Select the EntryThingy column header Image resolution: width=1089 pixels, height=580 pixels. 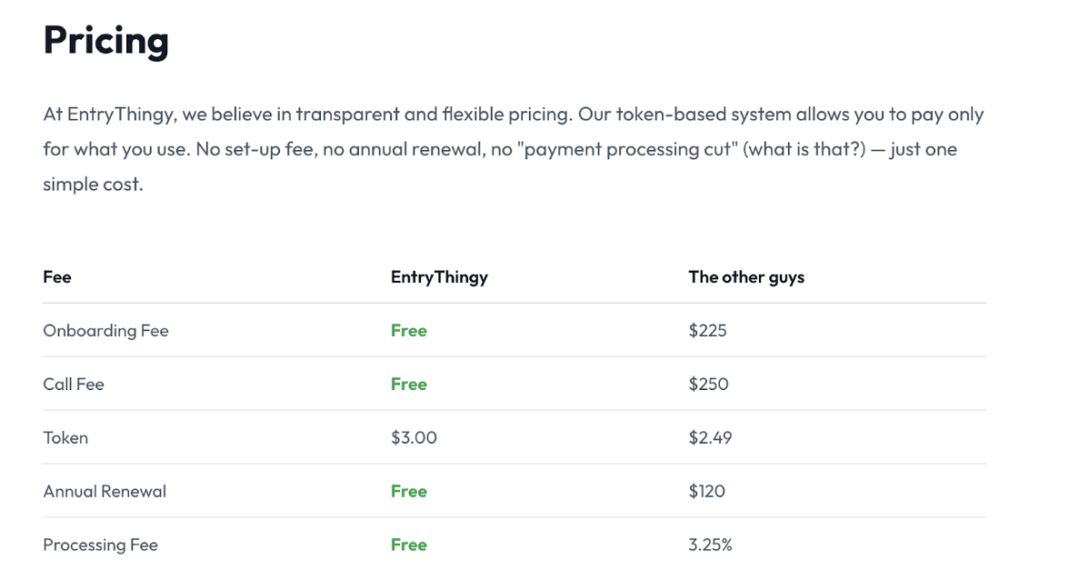coord(439,277)
